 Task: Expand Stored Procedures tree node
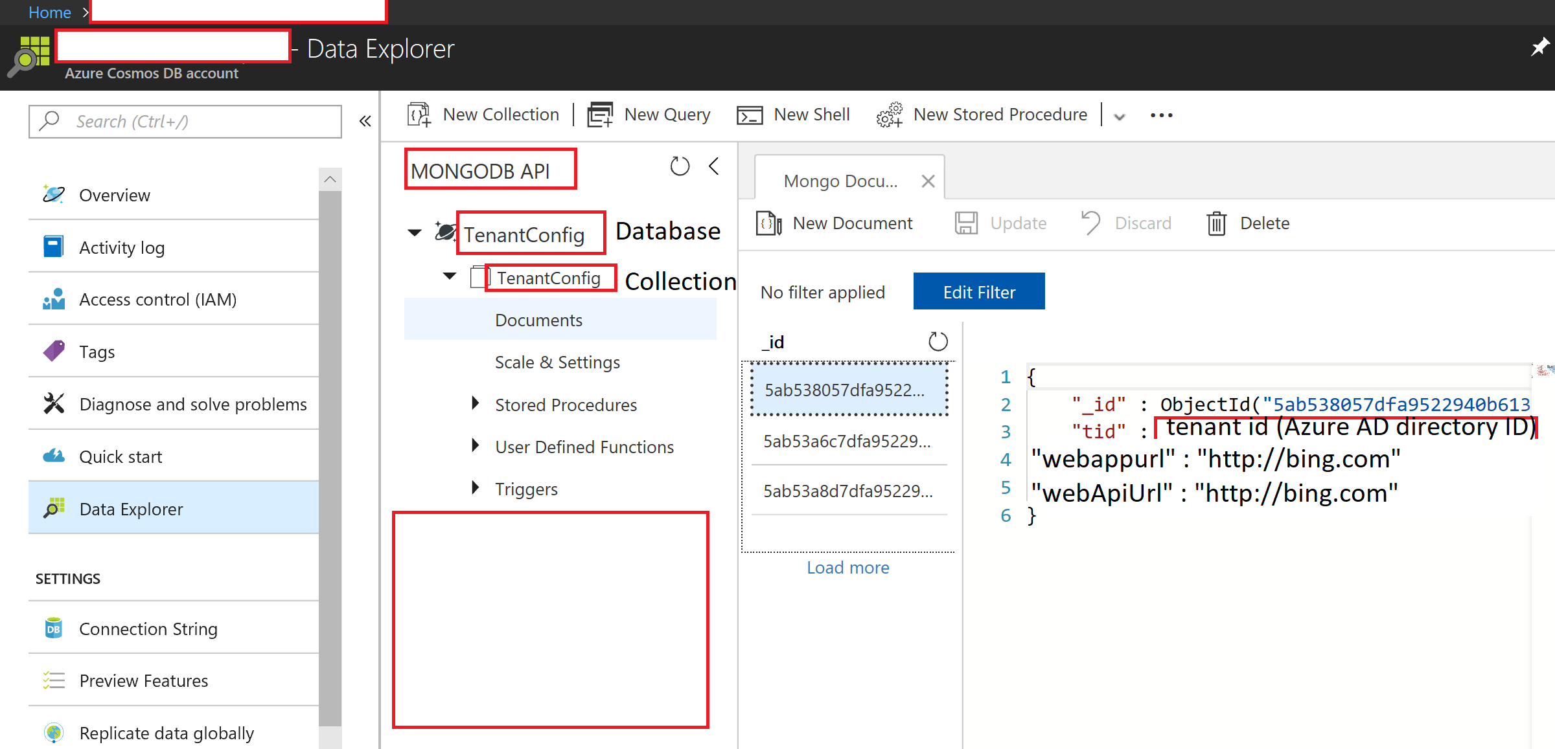[476, 404]
